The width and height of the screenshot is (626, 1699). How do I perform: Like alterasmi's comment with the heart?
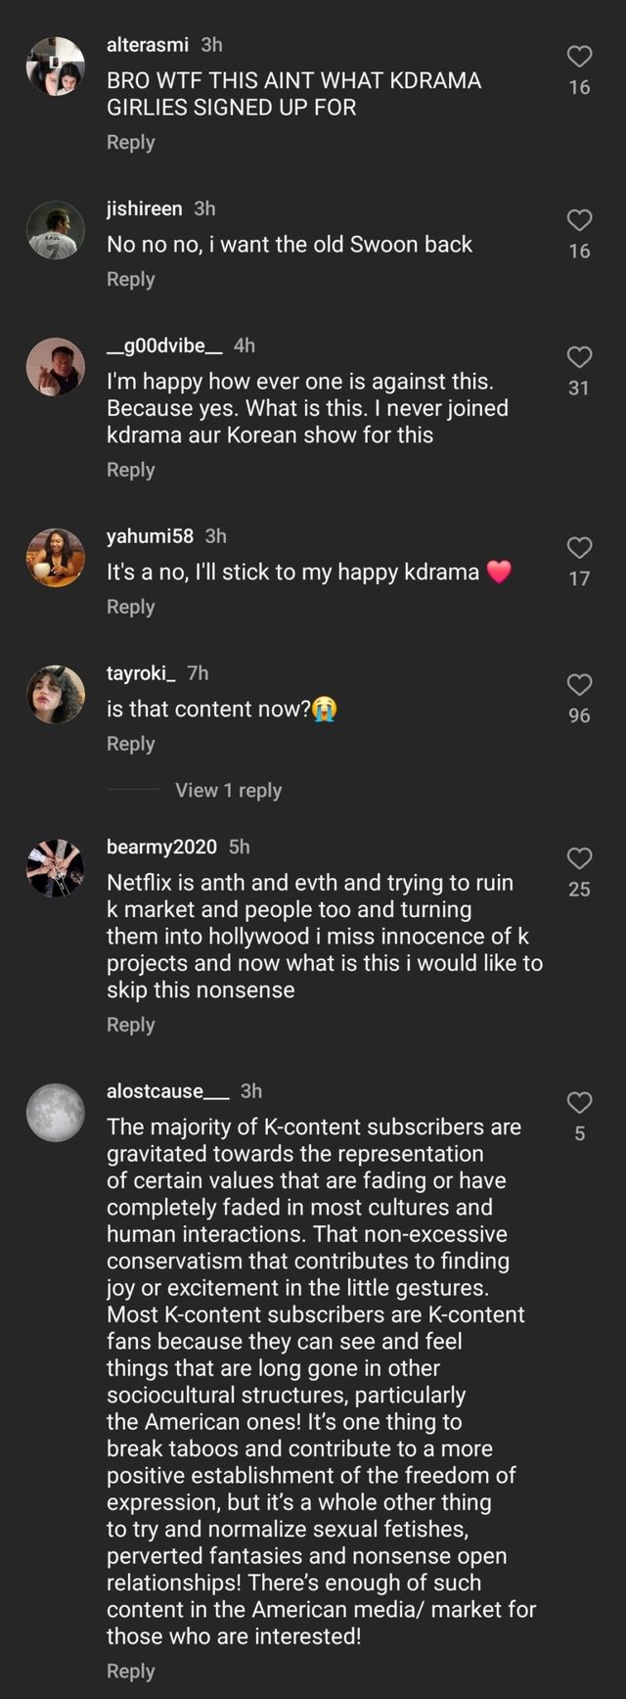click(579, 57)
